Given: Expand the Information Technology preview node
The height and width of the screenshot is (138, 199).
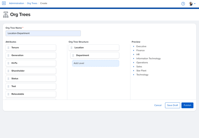Looking at the screenshot, I should 134,59.
